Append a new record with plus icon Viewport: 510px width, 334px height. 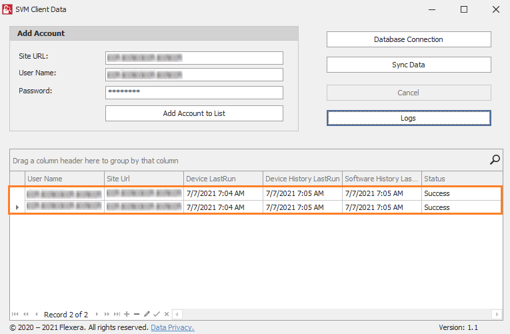(x=127, y=314)
